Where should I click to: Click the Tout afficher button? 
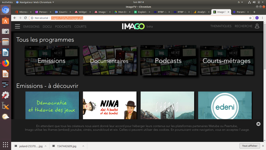click(x=250, y=146)
